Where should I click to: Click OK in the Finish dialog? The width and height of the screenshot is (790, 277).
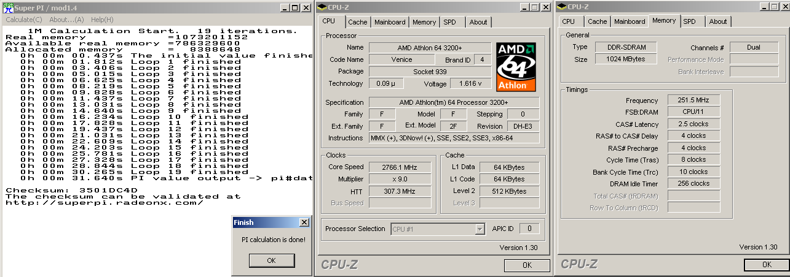coord(271,260)
